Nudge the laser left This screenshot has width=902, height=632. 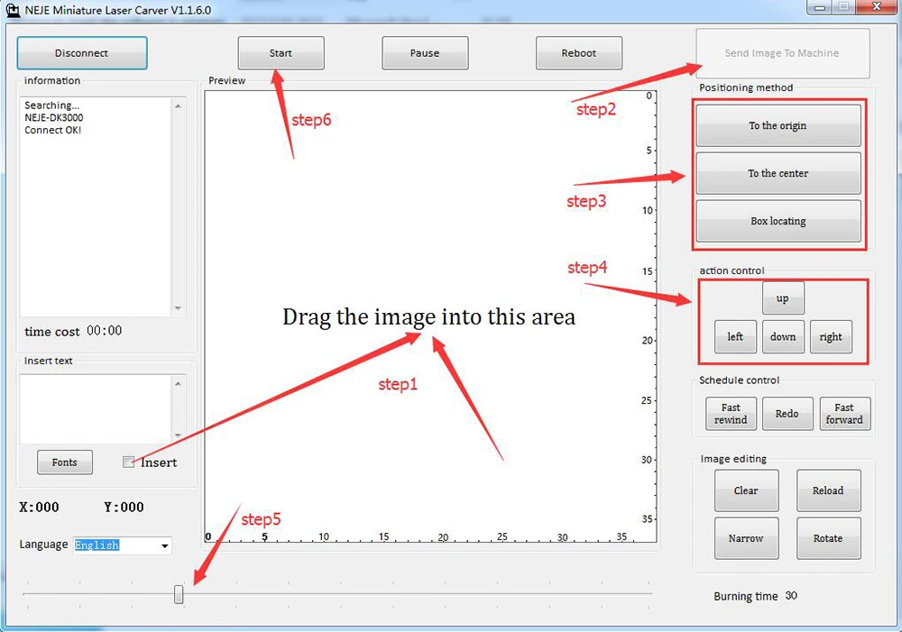(735, 336)
